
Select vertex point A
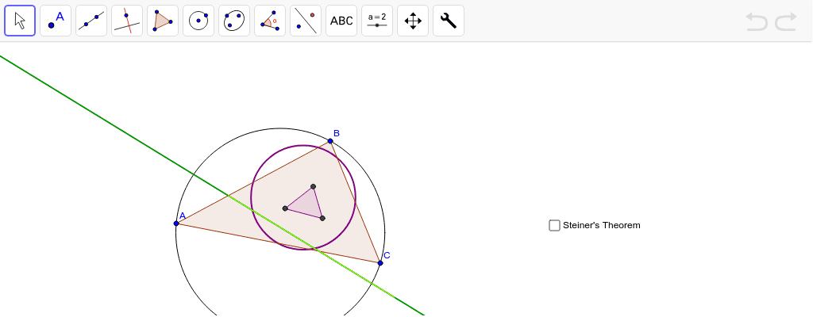point(176,223)
